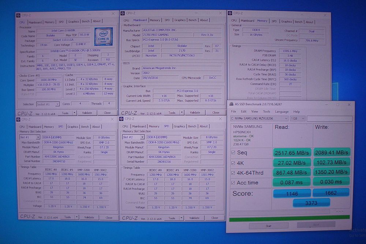The width and height of the screenshot is (366, 244).
Task: Click the 4K write result 102.73 MB/s
Action: point(332,162)
